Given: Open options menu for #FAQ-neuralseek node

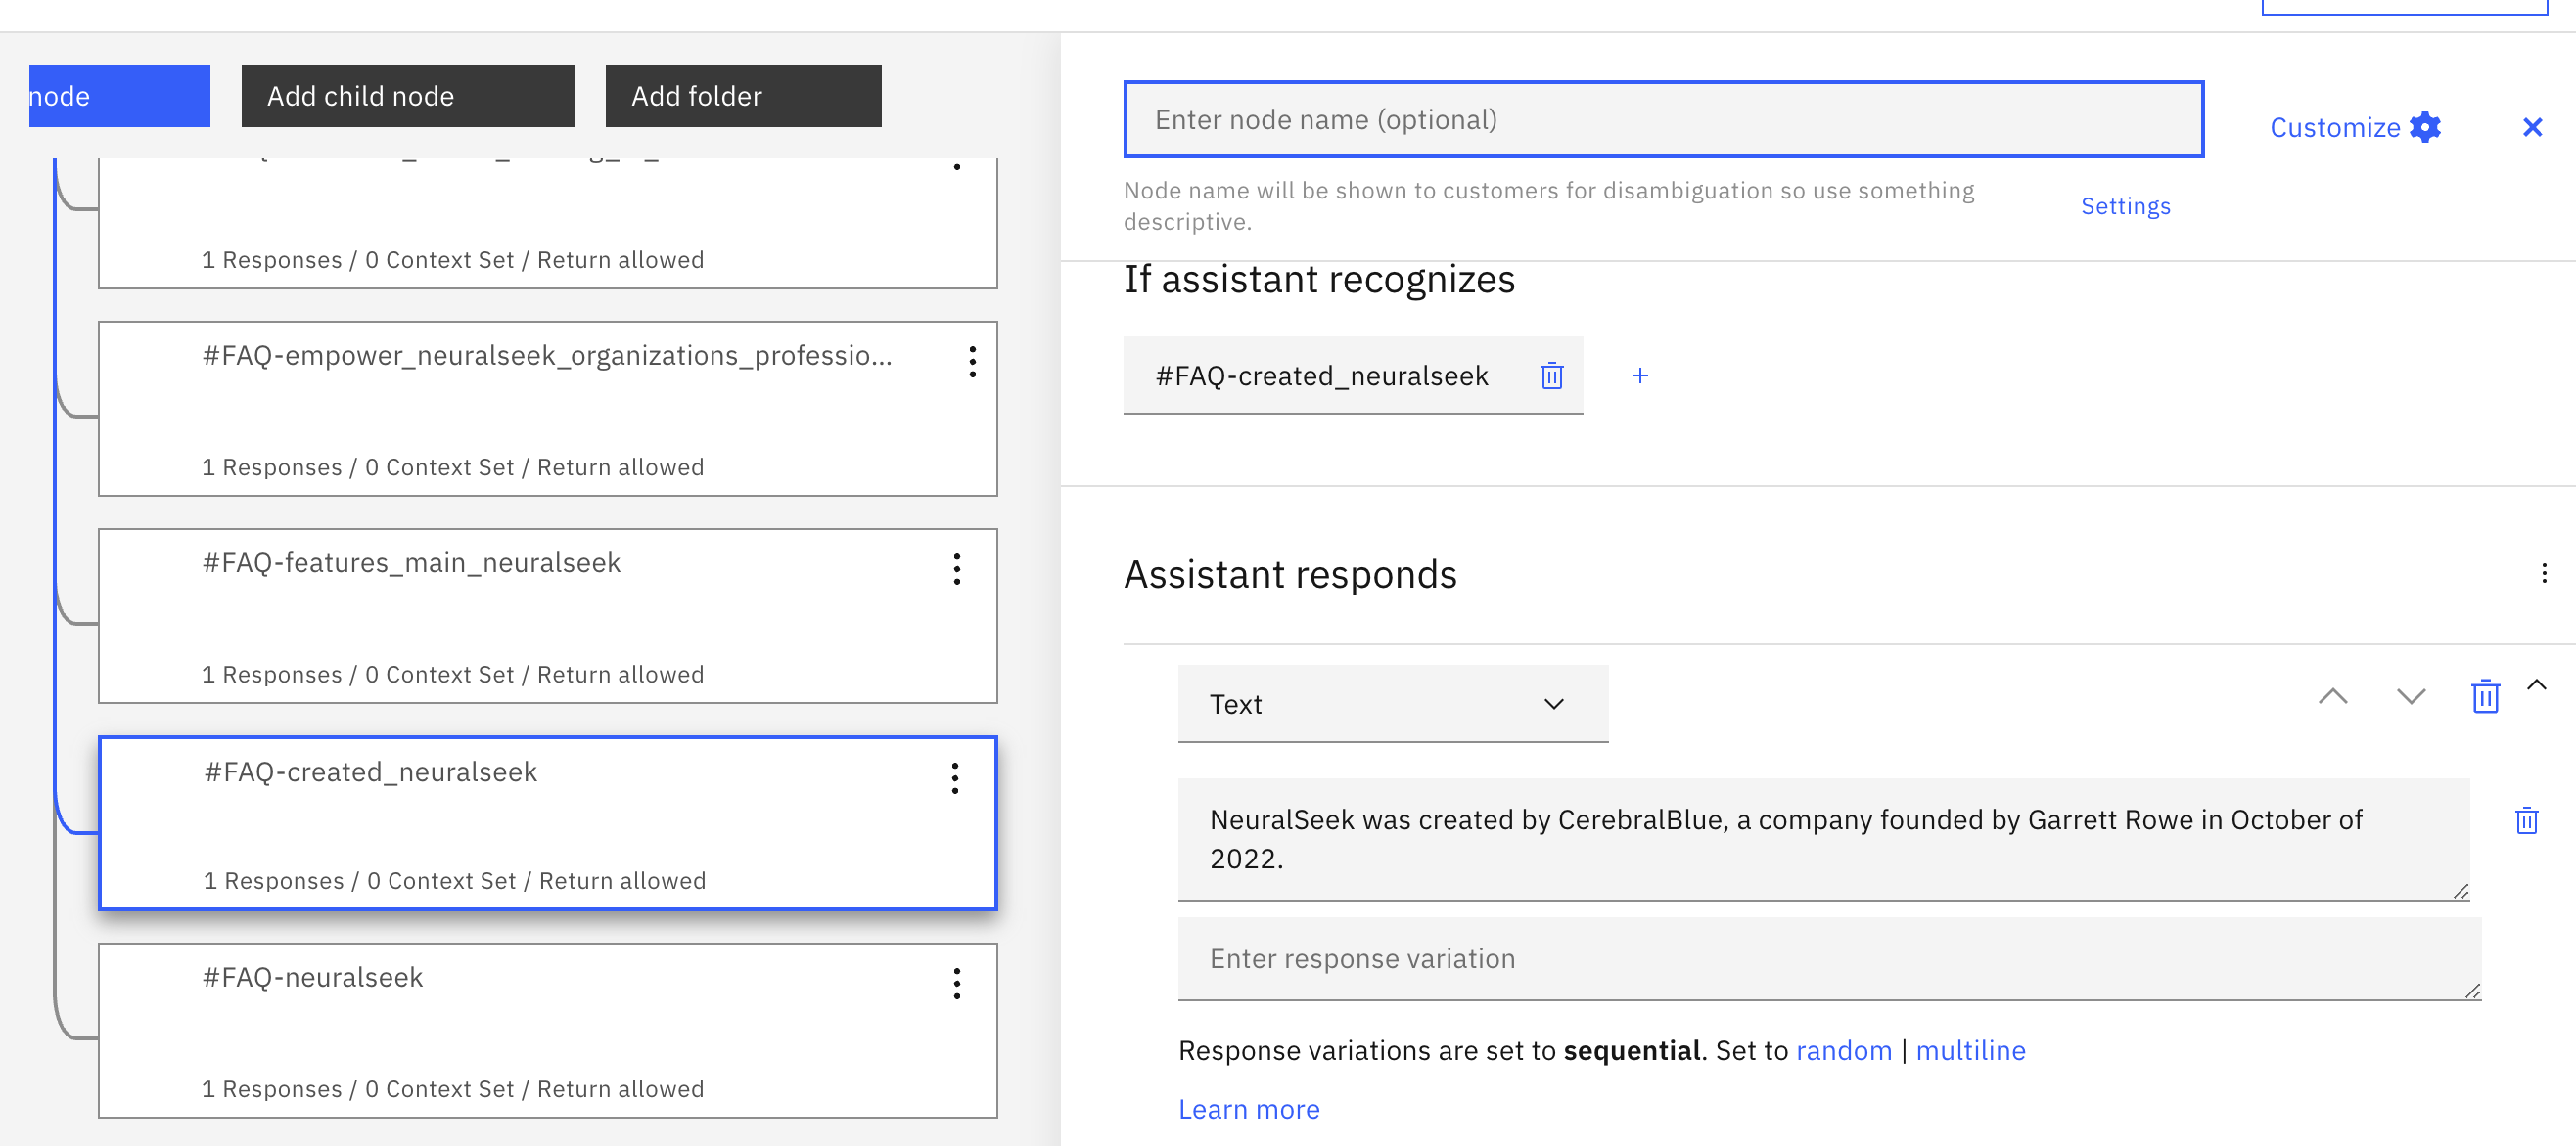Looking at the screenshot, I should 956,984.
